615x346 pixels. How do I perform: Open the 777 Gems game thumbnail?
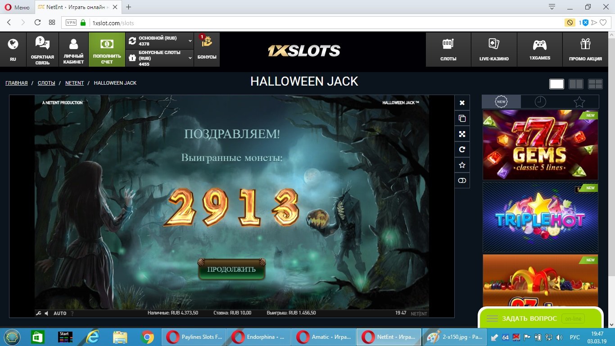coord(540,145)
